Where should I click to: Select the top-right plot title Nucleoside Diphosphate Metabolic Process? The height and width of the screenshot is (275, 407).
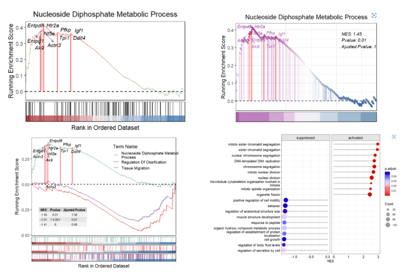(306, 17)
